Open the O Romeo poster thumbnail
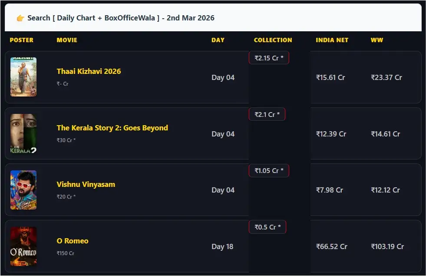 point(23,246)
